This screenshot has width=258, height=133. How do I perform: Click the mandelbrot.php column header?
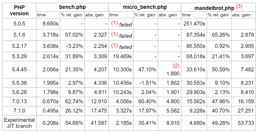point(214,8)
